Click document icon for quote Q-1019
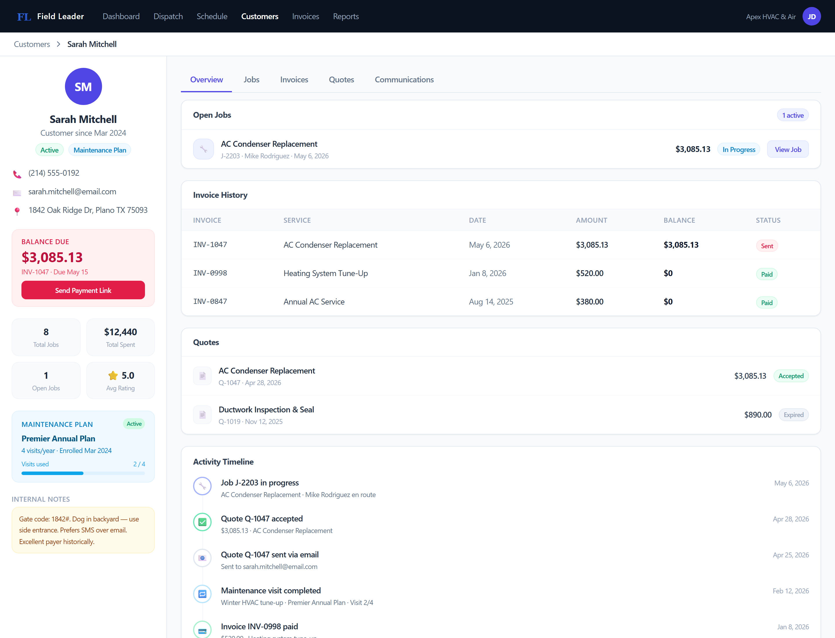This screenshot has height=638, width=835. pos(202,415)
